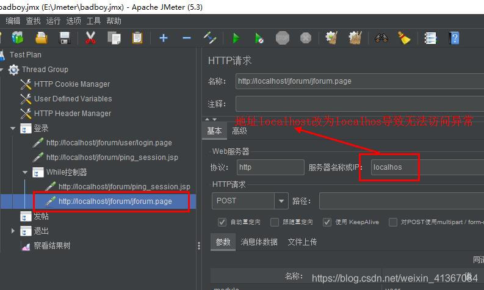Collapse the Thread Group node
The image size is (484, 290).
tap(2, 70)
